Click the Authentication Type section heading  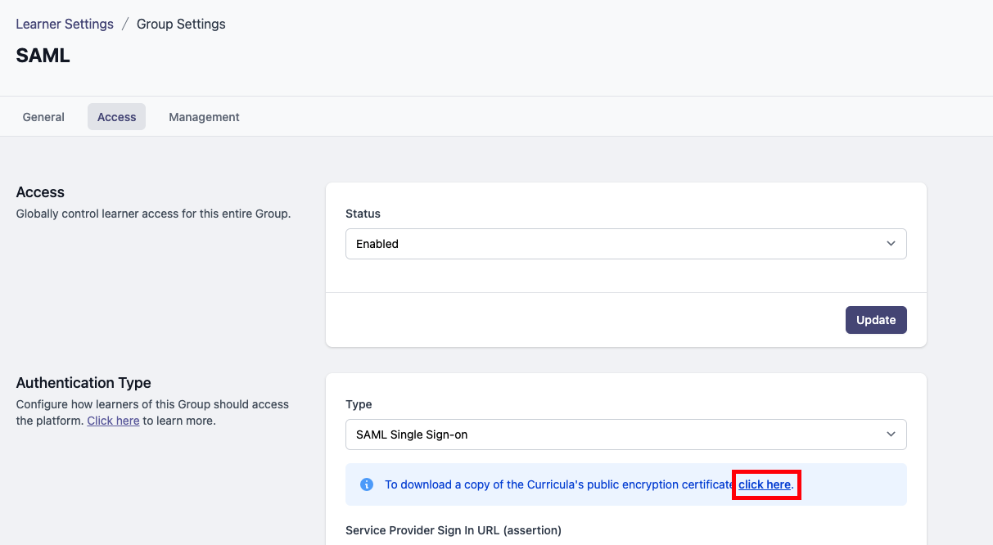(x=84, y=383)
